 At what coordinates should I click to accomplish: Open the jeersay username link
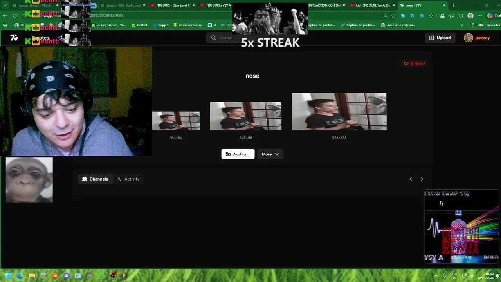click(482, 38)
